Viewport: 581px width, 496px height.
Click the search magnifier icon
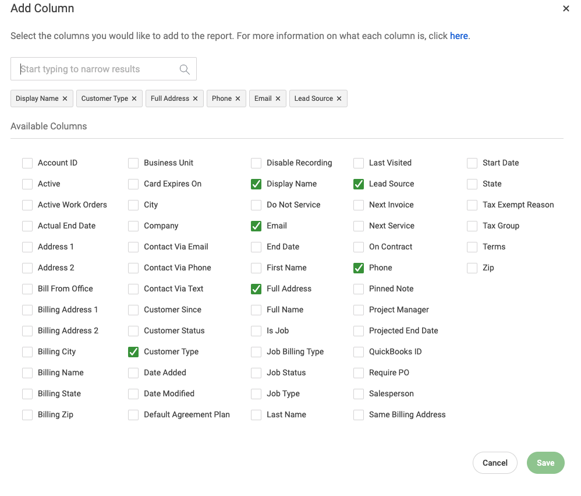pos(185,69)
